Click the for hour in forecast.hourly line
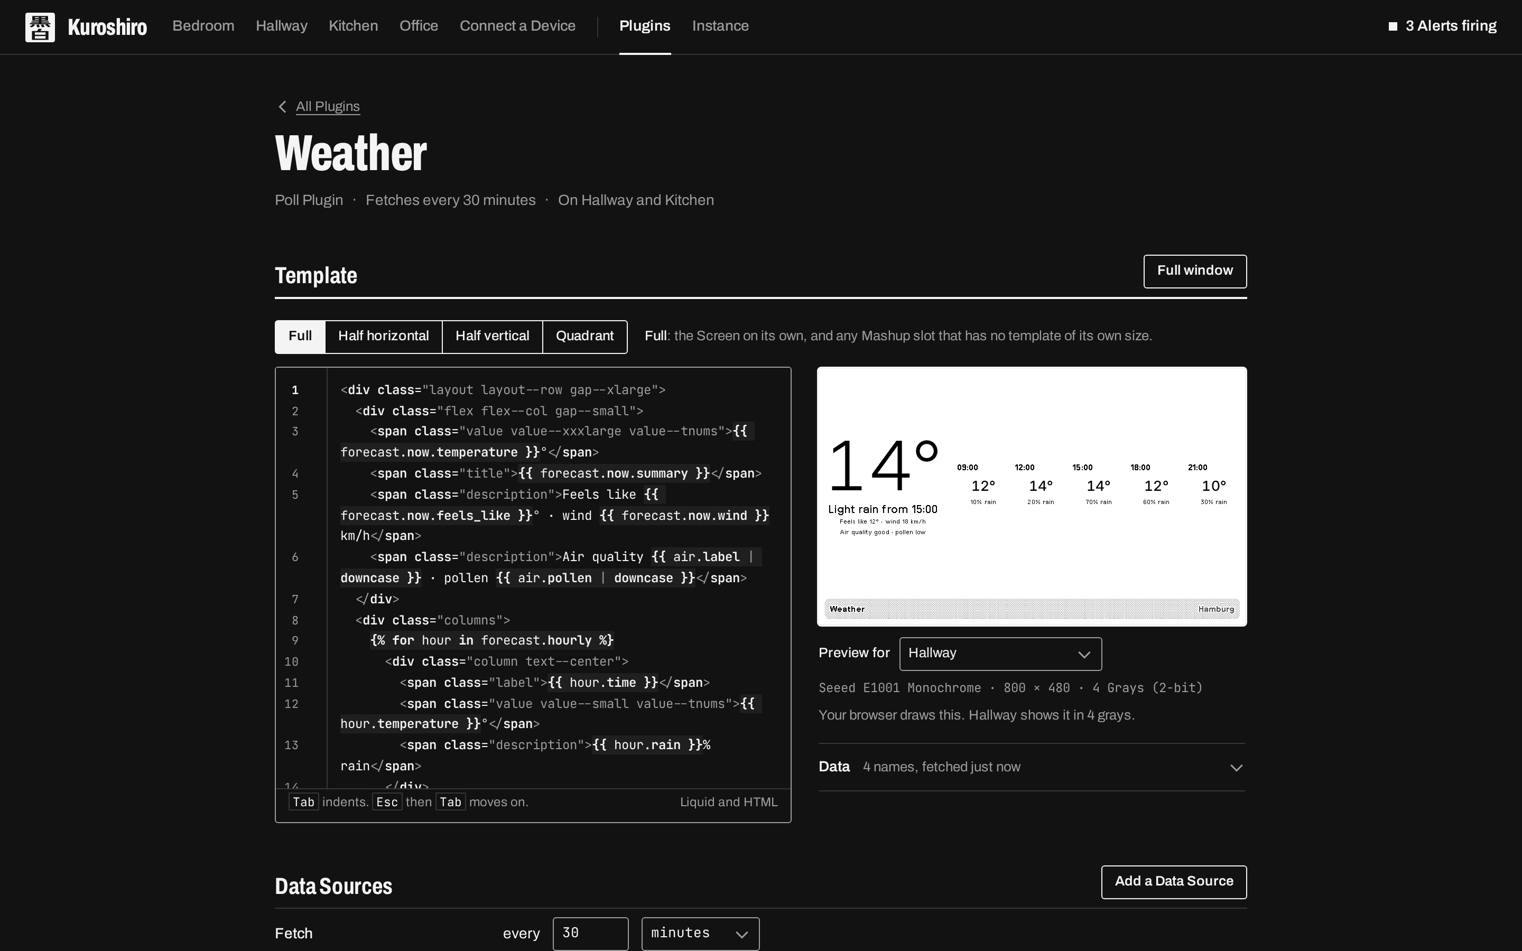1522x951 pixels. point(492,641)
